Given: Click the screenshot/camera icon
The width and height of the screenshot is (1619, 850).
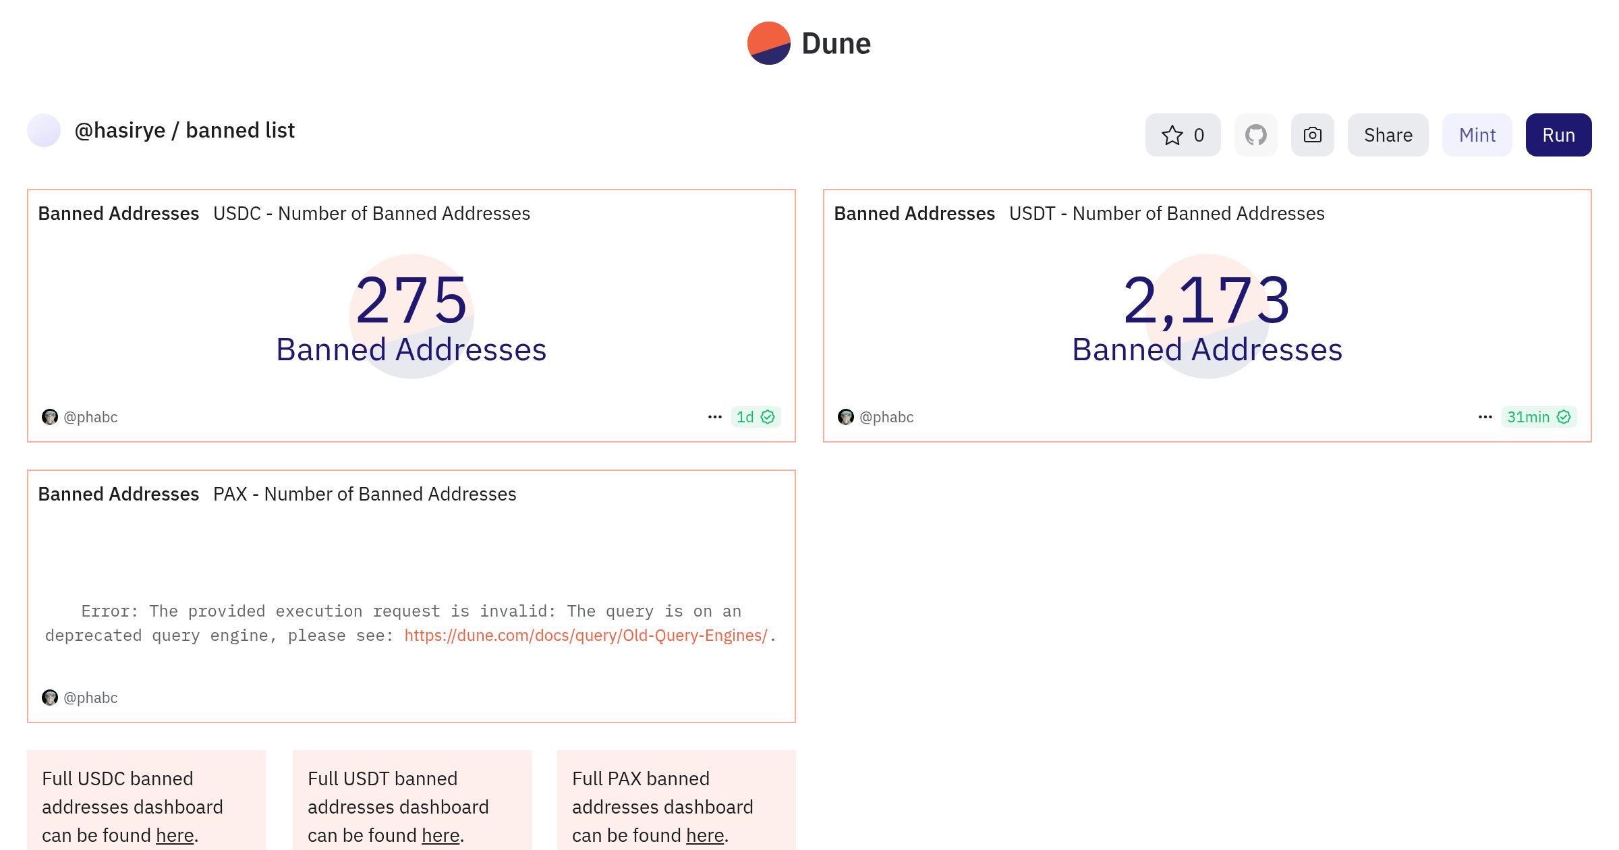Looking at the screenshot, I should (x=1311, y=134).
